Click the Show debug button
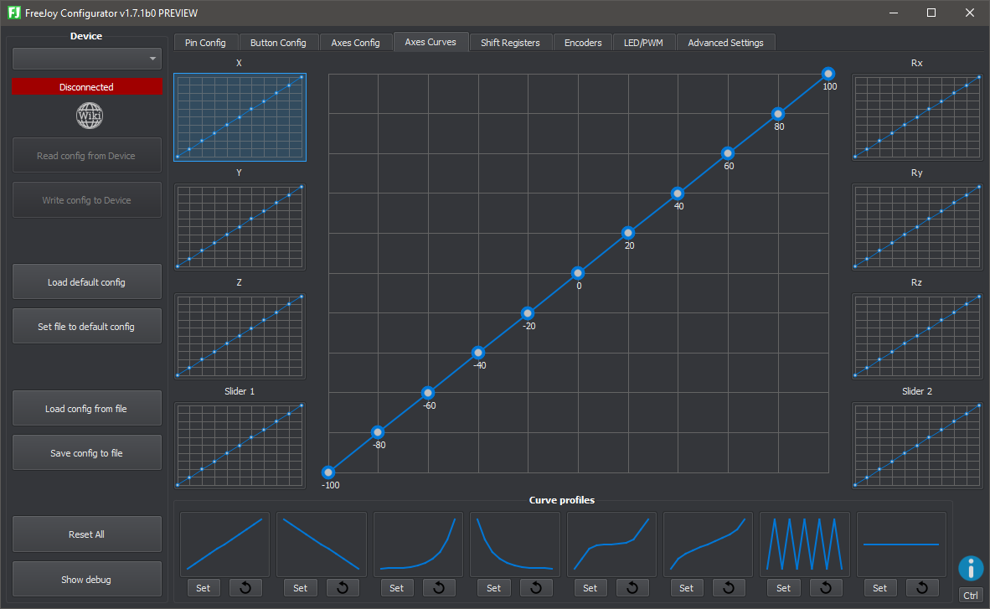The height and width of the screenshot is (609, 990). [x=86, y=580]
